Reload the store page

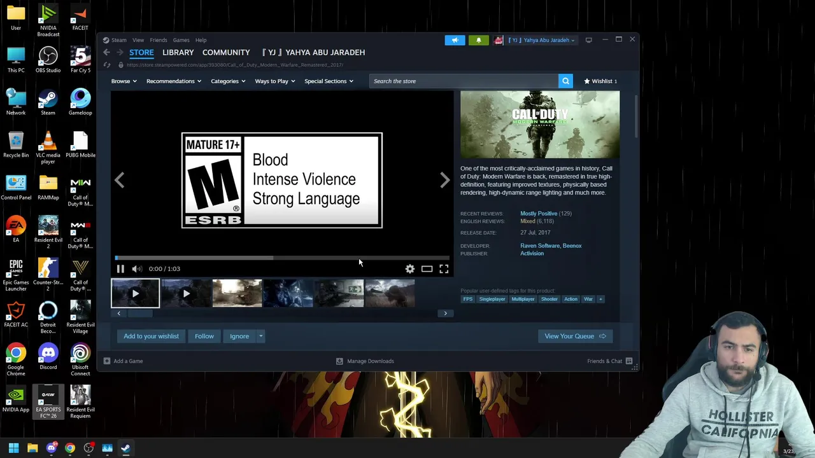click(107, 65)
